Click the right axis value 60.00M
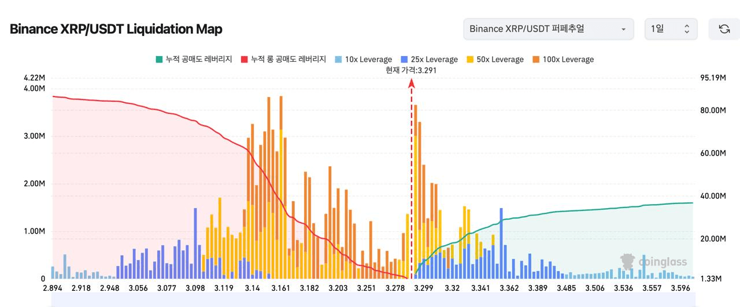 713,153
